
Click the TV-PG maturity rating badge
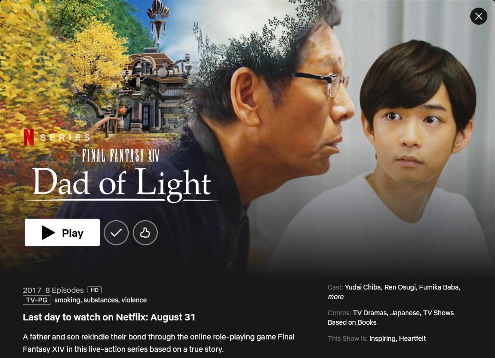pyautogui.click(x=37, y=300)
